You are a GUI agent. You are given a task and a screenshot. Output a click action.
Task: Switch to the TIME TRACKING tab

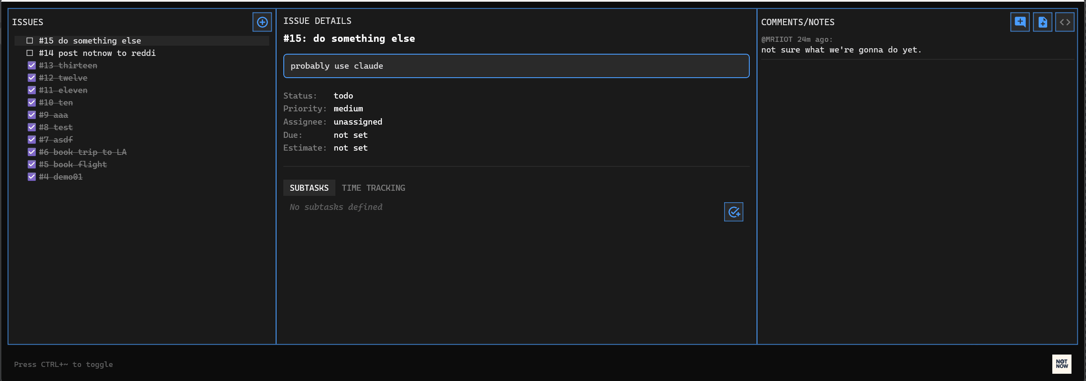(x=373, y=188)
